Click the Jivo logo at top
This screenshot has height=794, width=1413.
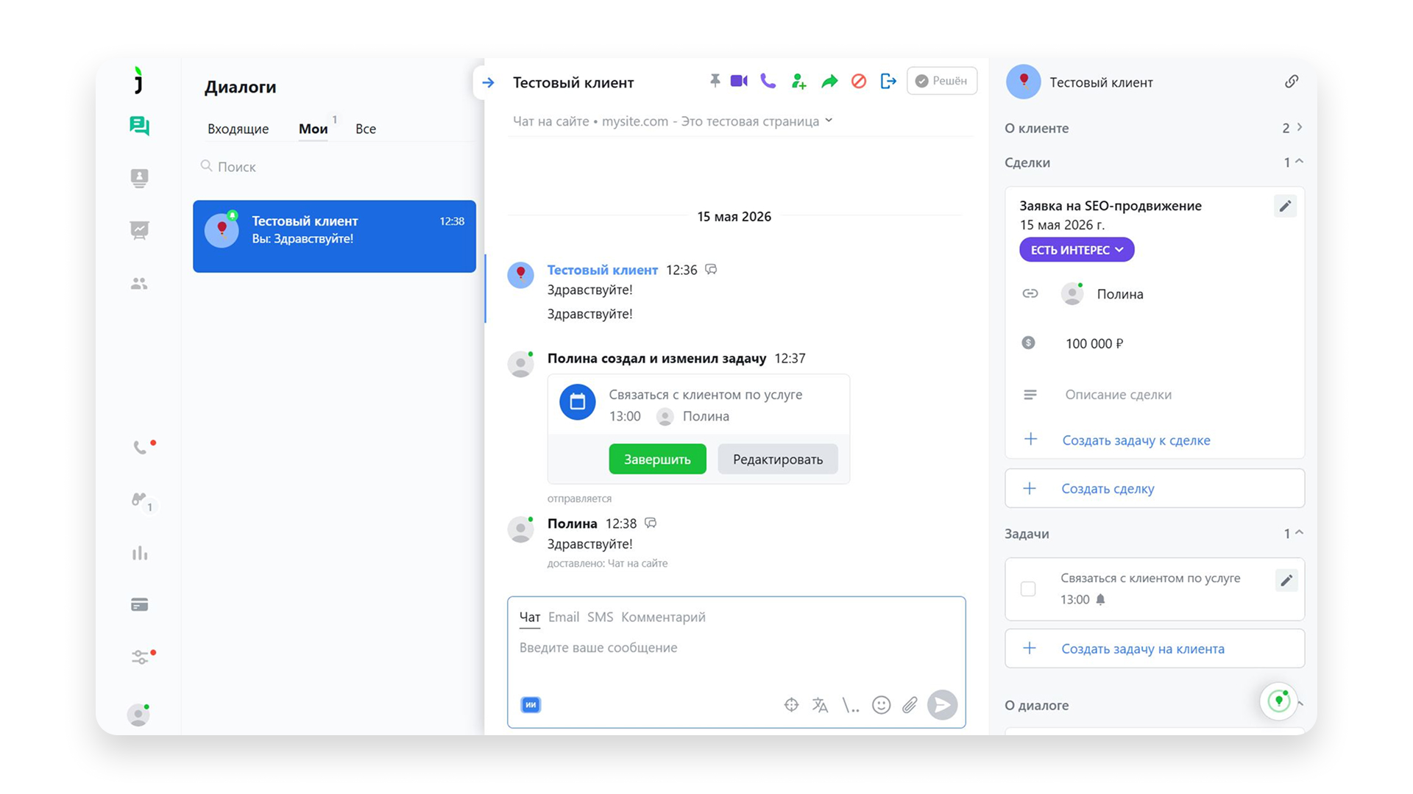click(138, 80)
